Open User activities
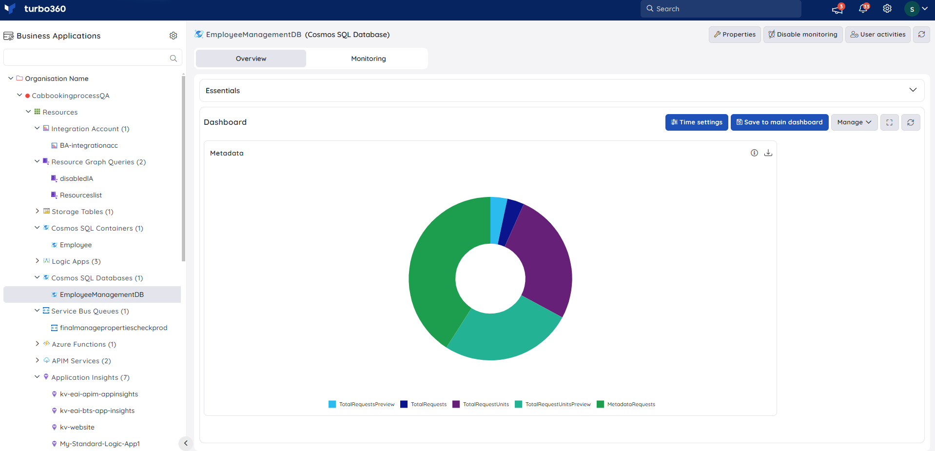This screenshot has height=451, width=935. pos(878,35)
